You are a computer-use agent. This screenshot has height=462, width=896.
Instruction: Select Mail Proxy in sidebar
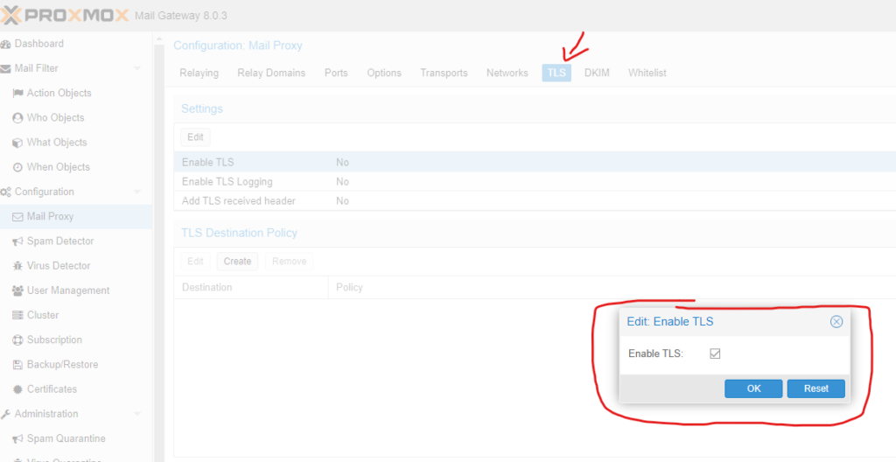[76, 217]
